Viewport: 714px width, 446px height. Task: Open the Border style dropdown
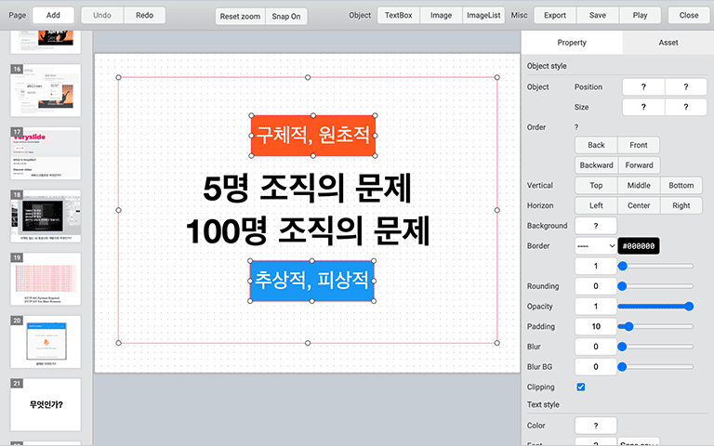(596, 245)
